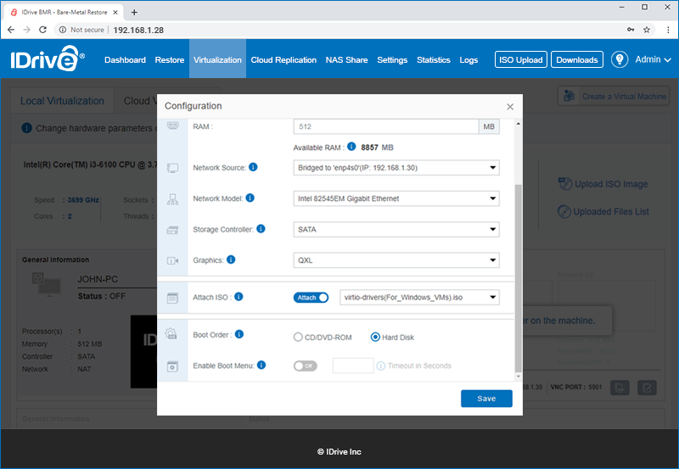Go back to the previous page

coord(11,30)
